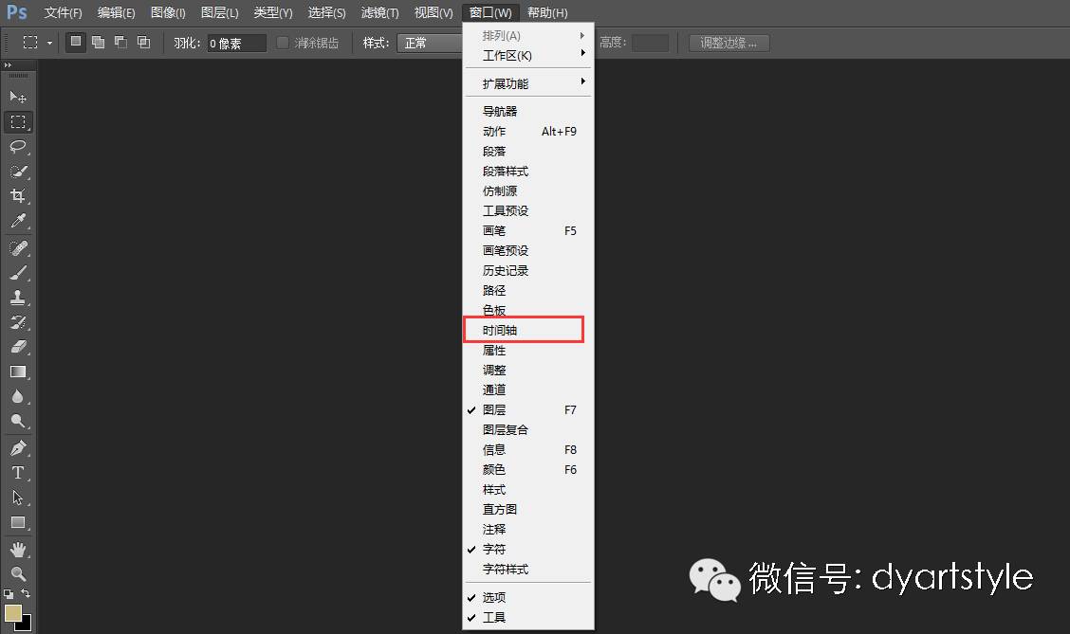Uncheck 工具 in the Window menu
The height and width of the screenshot is (634, 1070).
click(x=493, y=617)
